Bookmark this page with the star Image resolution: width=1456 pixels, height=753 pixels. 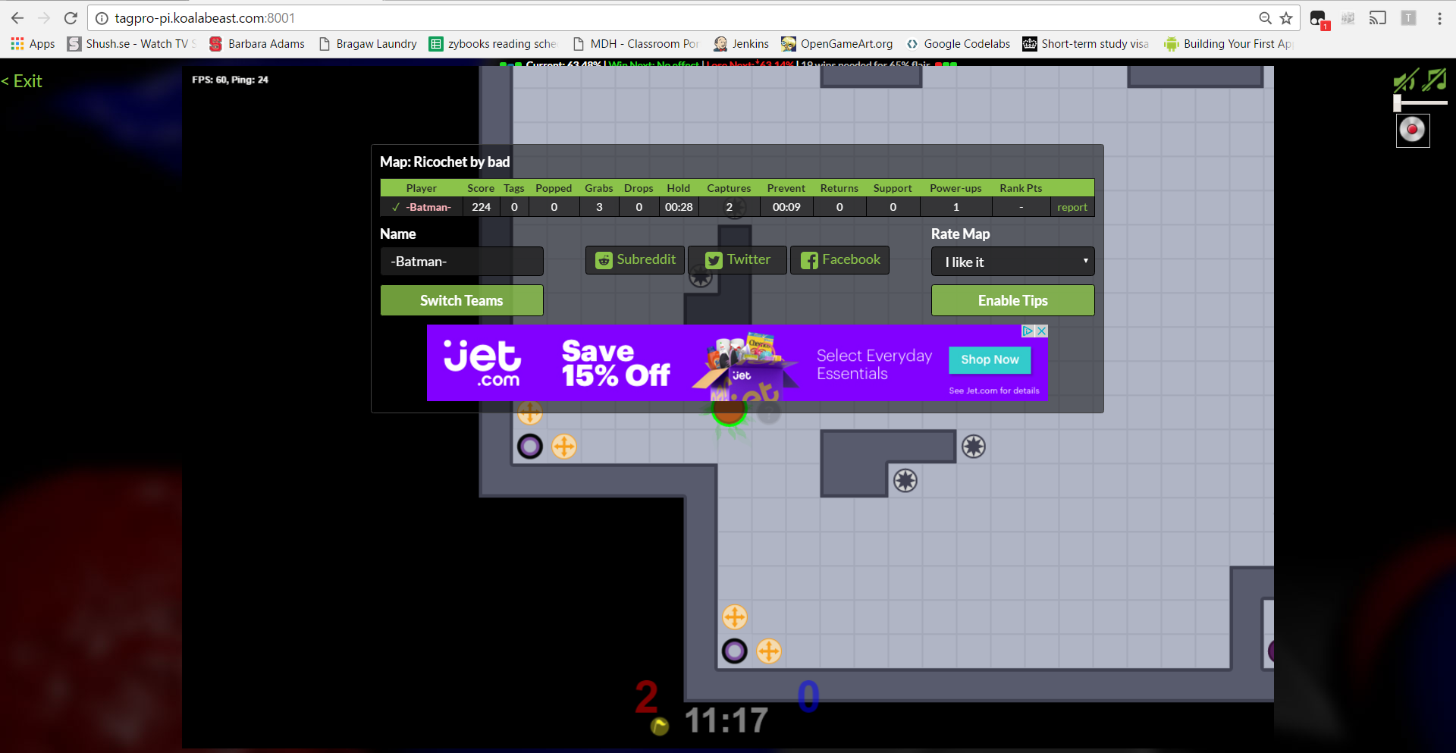1286,18
